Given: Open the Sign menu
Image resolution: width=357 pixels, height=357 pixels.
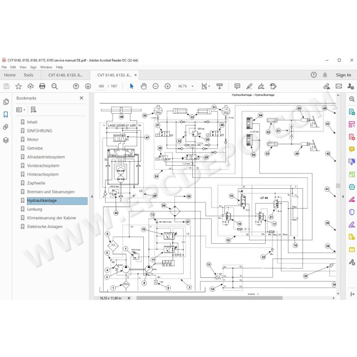Looking at the screenshot, I should pos(33,67).
